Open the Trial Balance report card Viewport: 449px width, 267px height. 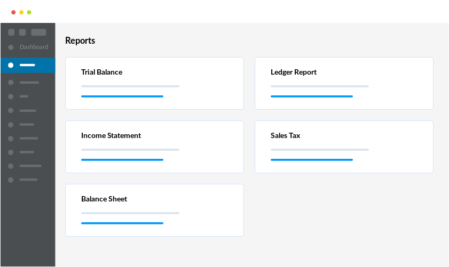pos(154,84)
